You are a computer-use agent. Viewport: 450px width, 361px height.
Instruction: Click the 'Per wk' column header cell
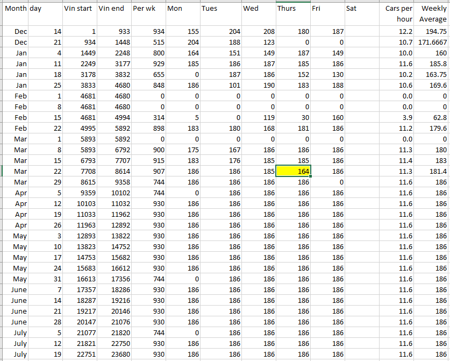147,9
